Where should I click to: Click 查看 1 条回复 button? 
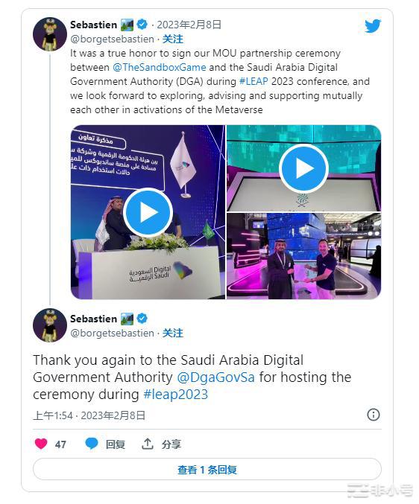click(207, 470)
